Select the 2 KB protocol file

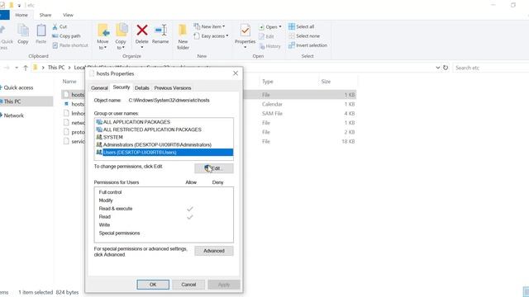[208, 132]
